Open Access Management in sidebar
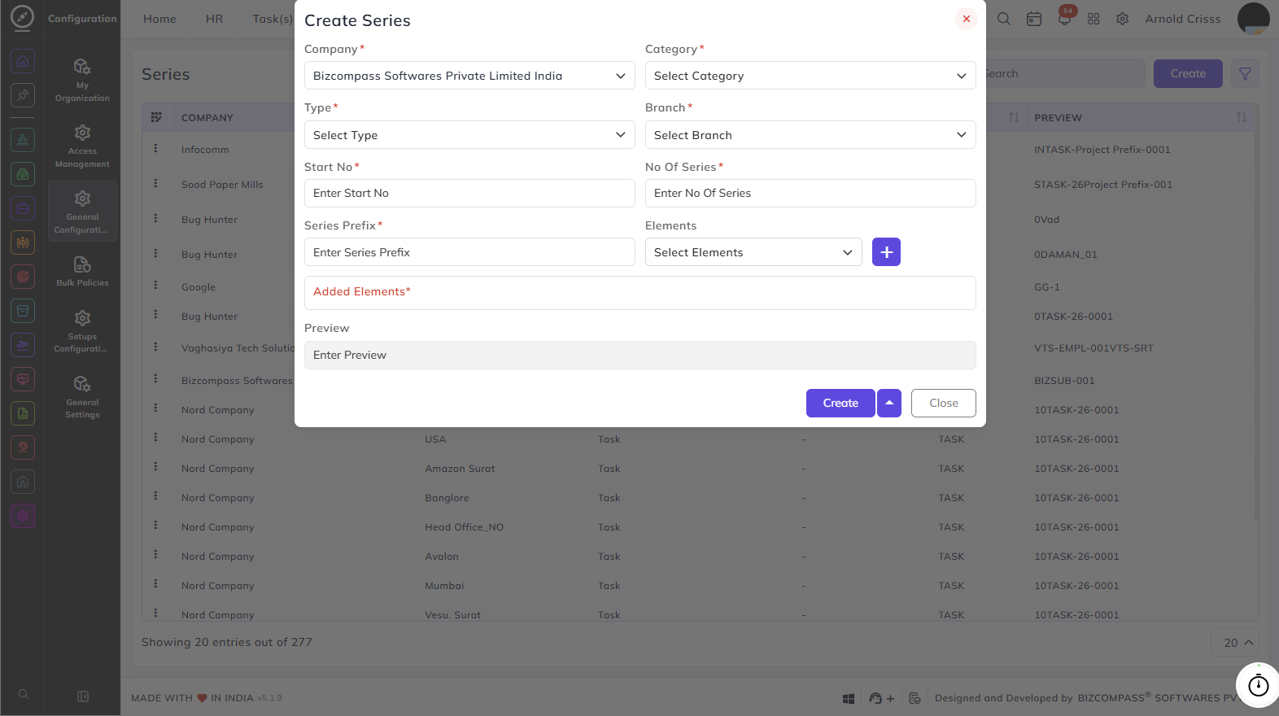The image size is (1279, 716). (82, 146)
